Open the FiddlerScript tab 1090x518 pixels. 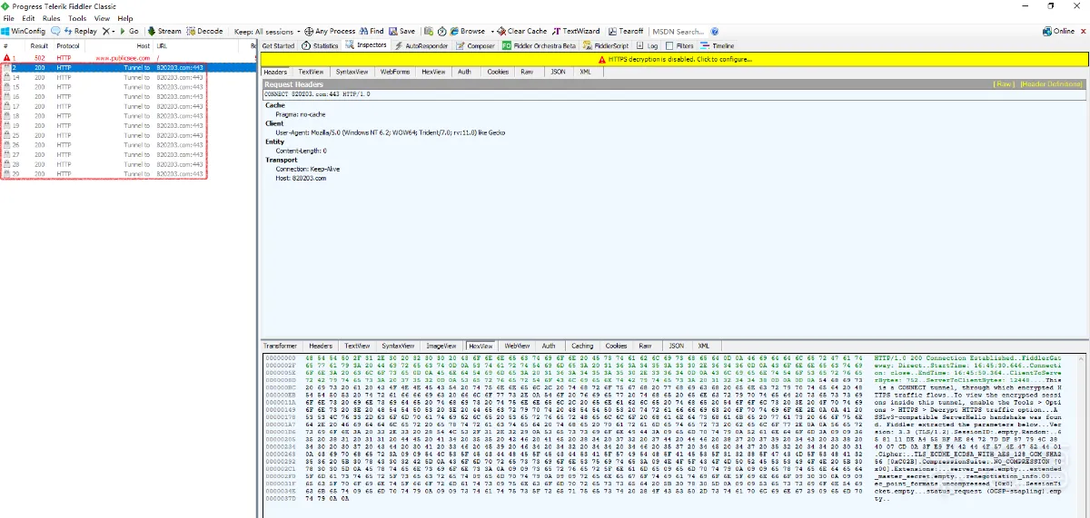606,45
